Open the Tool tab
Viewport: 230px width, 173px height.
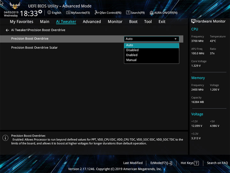(148, 22)
